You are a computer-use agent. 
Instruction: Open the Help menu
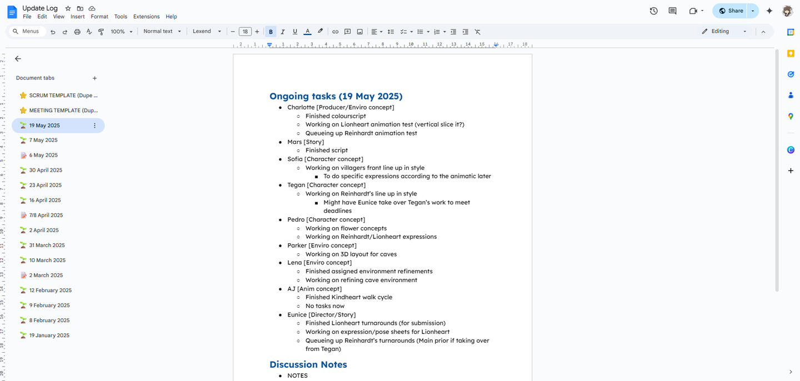tap(171, 17)
